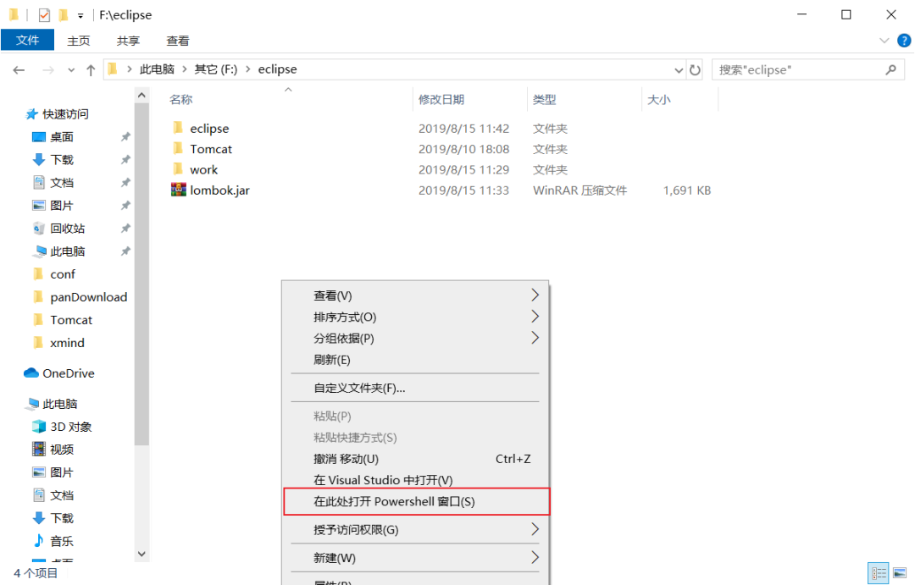Open the Quick Access Toolbar customize dropdown
915x585 pixels.
[80, 15]
